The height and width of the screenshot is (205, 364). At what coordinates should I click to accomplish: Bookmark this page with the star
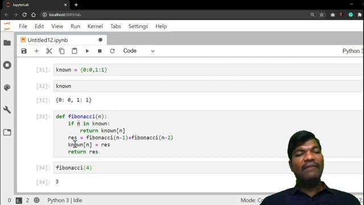pyautogui.click(x=321, y=15)
